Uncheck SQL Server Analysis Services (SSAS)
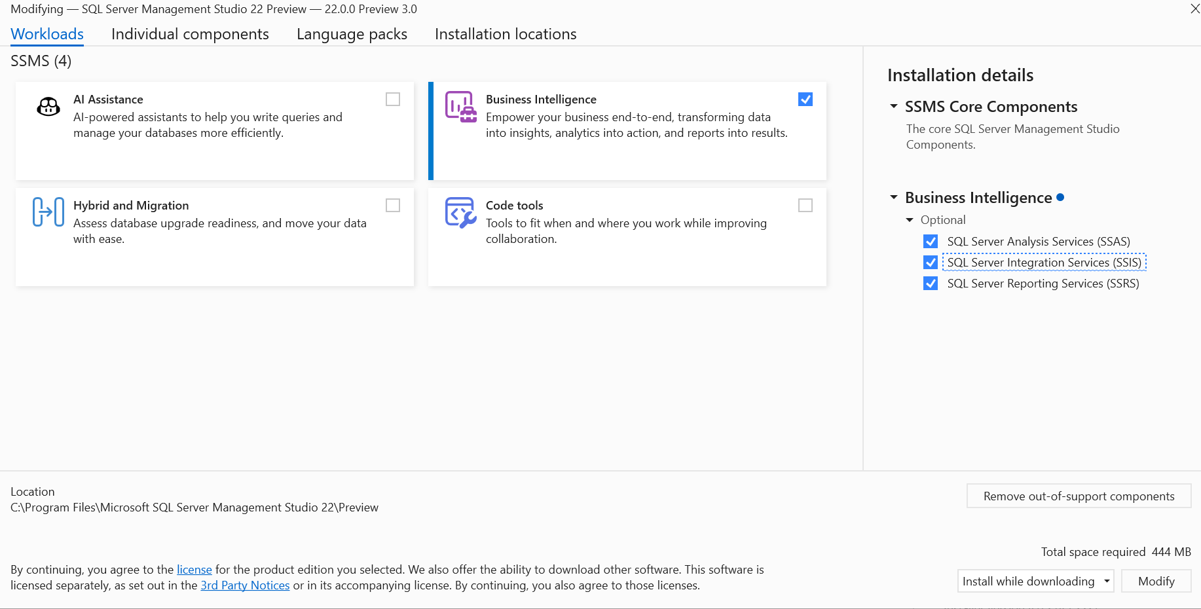 coord(931,241)
